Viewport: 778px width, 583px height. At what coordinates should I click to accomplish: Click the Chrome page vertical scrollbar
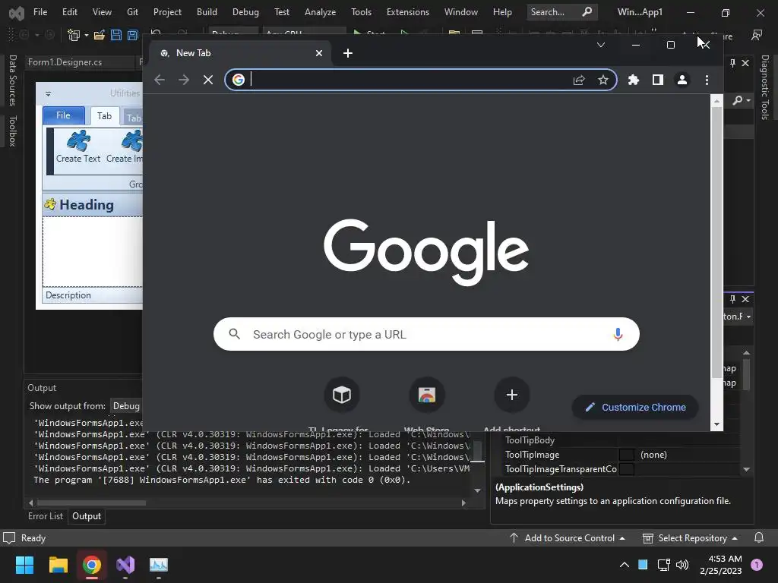tap(716, 243)
